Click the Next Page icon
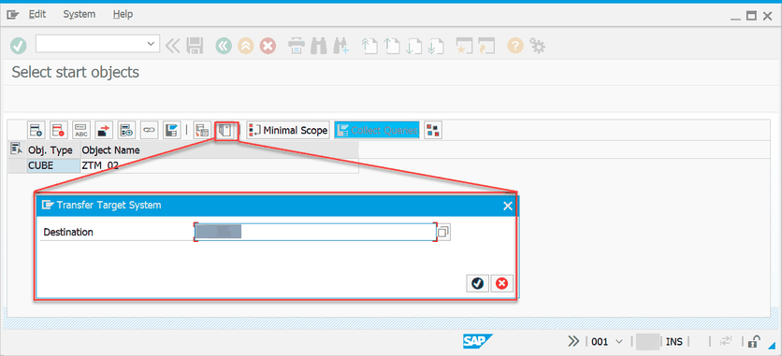This screenshot has height=356, width=782. tap(414, 46)
